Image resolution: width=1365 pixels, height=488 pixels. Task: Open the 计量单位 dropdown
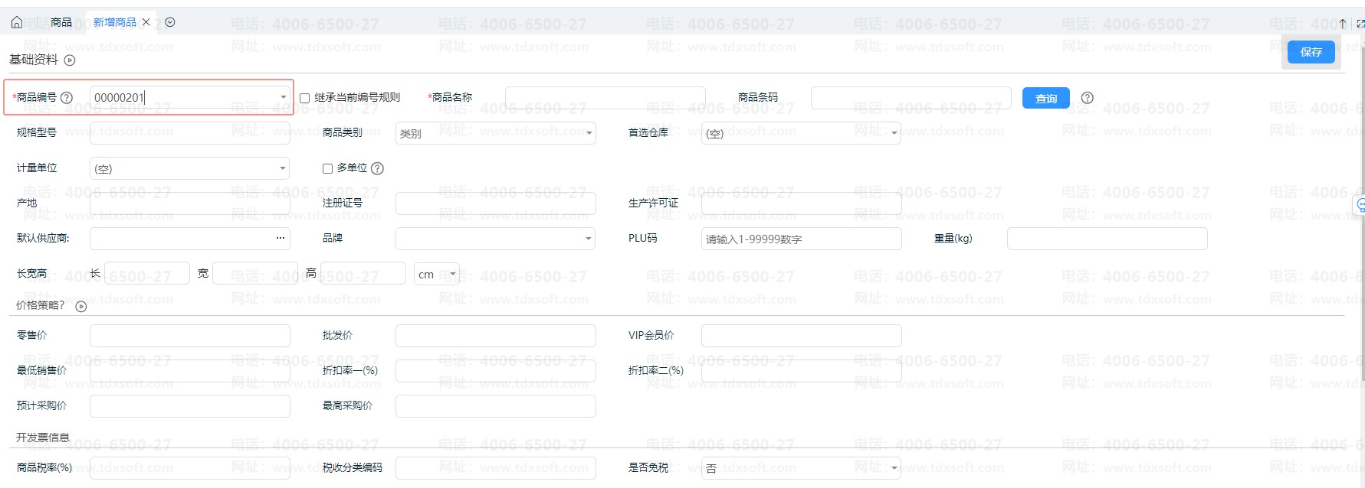(x=282, y=168)
